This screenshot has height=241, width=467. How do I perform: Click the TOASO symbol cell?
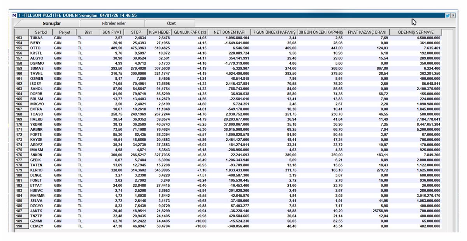tap(37, 114)
